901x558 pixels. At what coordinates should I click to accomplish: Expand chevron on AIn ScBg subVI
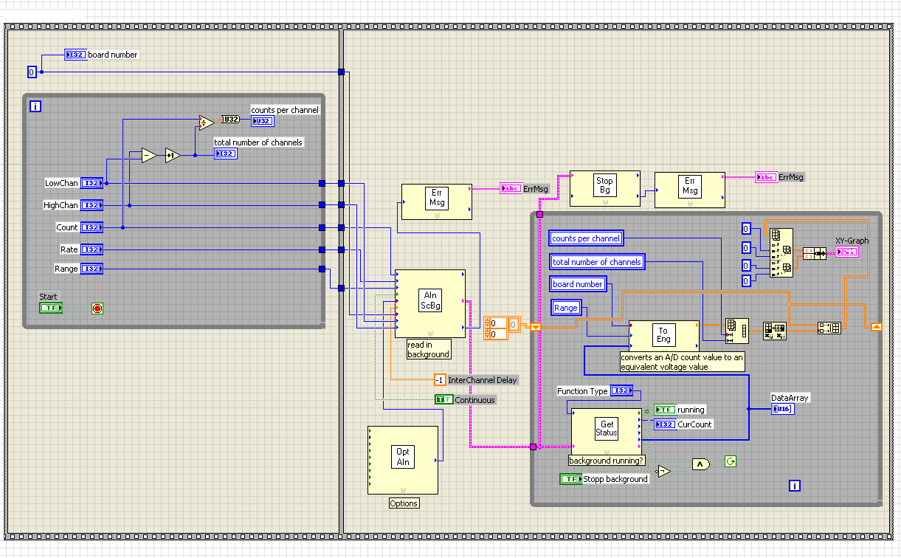click(430, 334)
